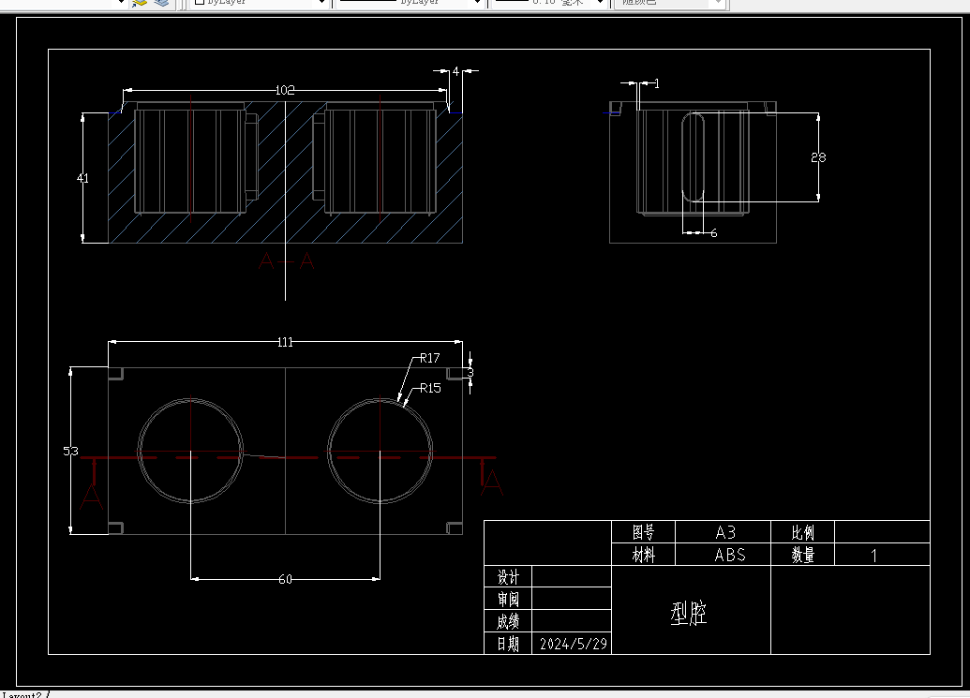
Task: Select the 4 dimension in section view
Action: click(455, 72)
